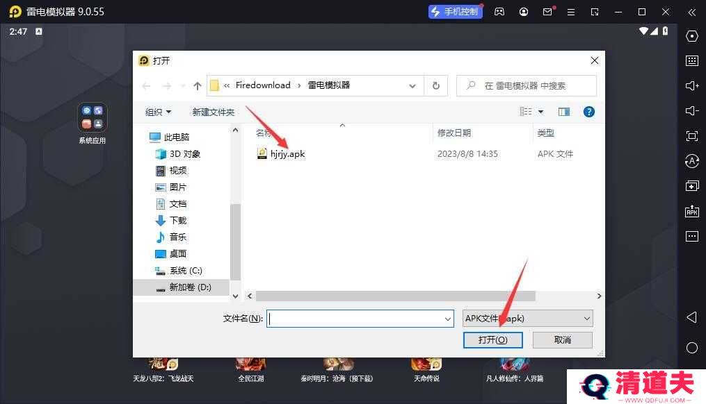This screenshot has height=404, width=706.
Task: Open the help question mark icon
Action: 588,112
